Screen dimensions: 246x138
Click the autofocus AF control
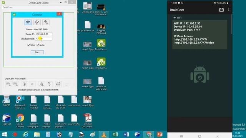(x=32, y=84)
